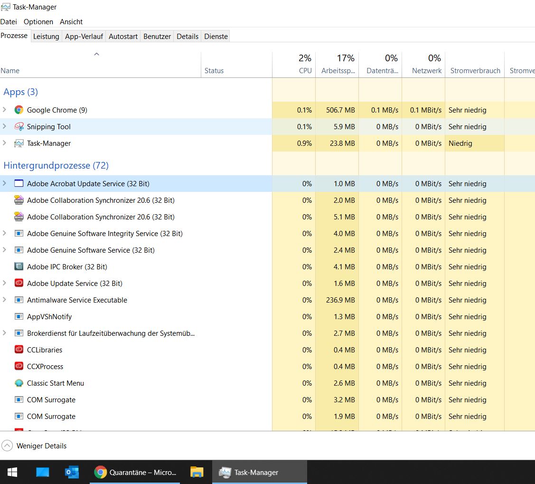Click the Quarantäne Chrome window in the taskbar
535x484 pixels.
[x=135, y=471]
